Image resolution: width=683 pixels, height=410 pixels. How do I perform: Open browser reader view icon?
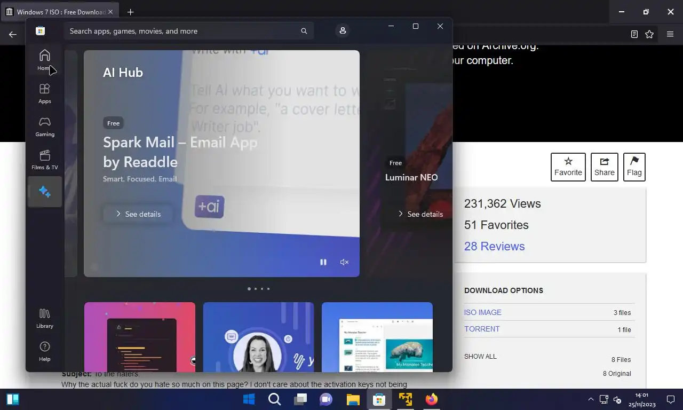(x=634, y=34)
